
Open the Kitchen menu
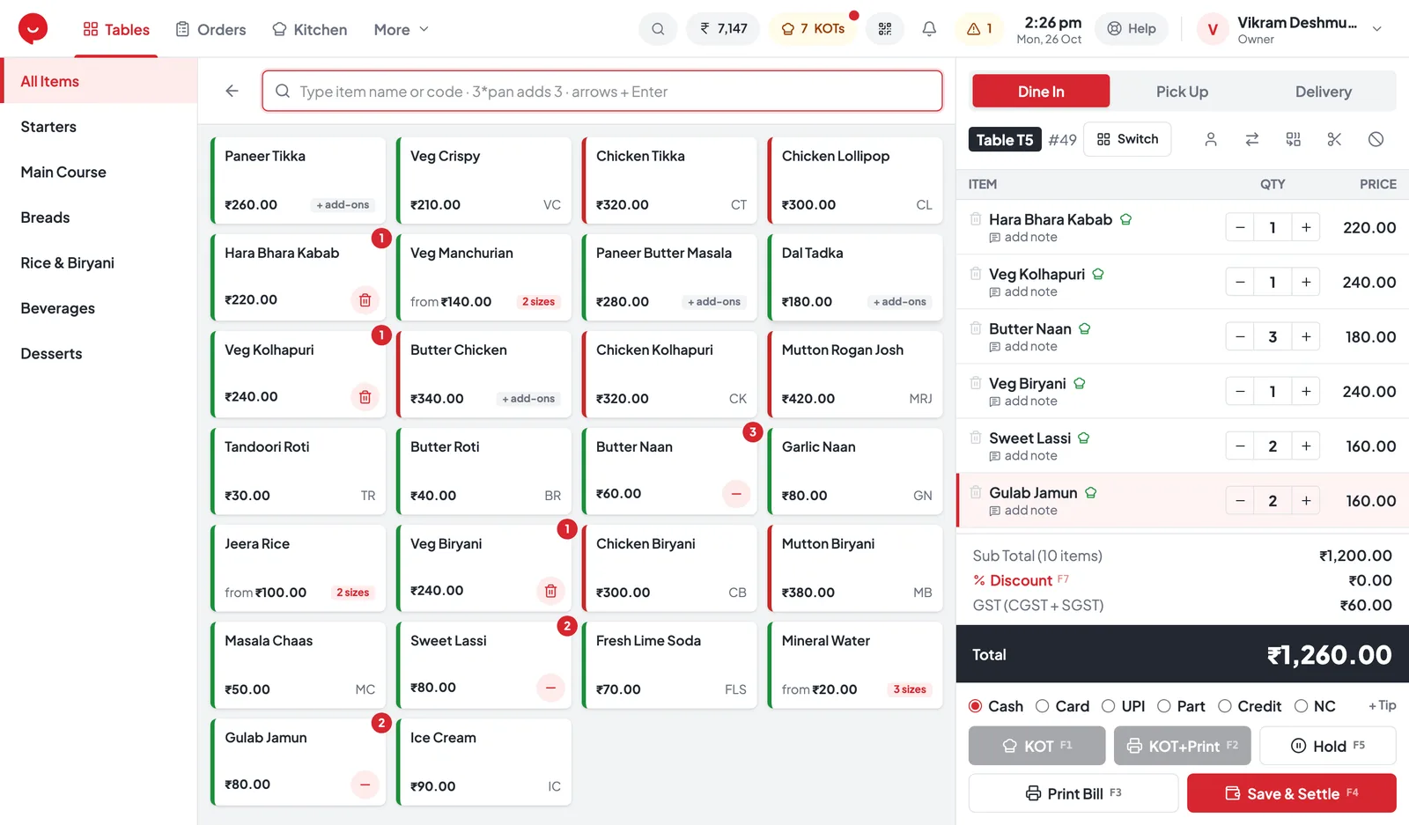[x=309, y=30]
